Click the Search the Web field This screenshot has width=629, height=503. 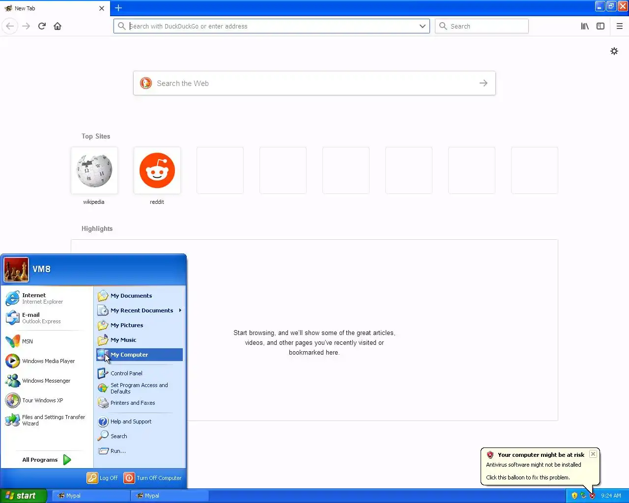tap(314, 83)
